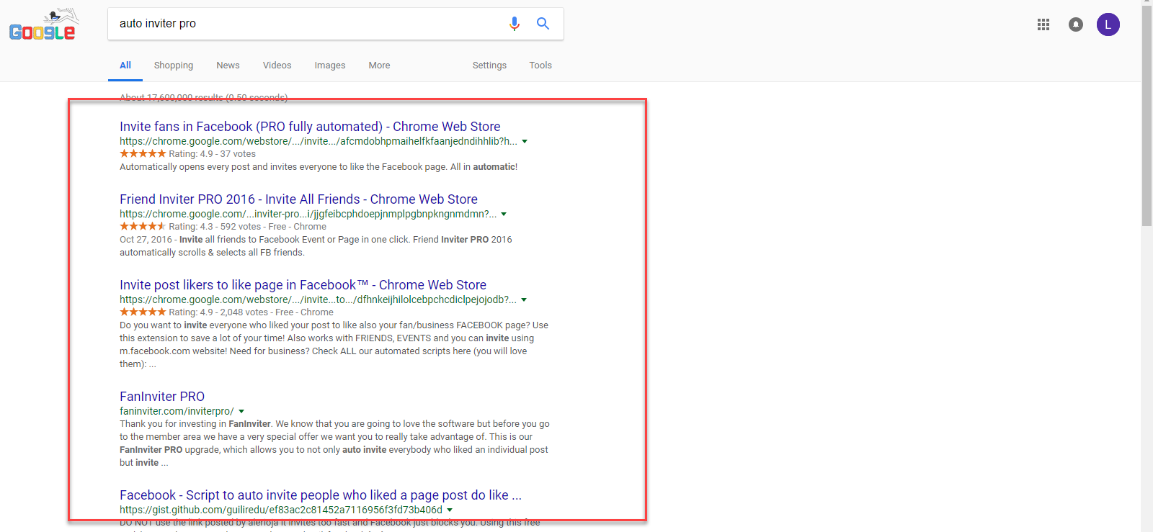
Task: Switch to the News tab
Action: point(228,66)
